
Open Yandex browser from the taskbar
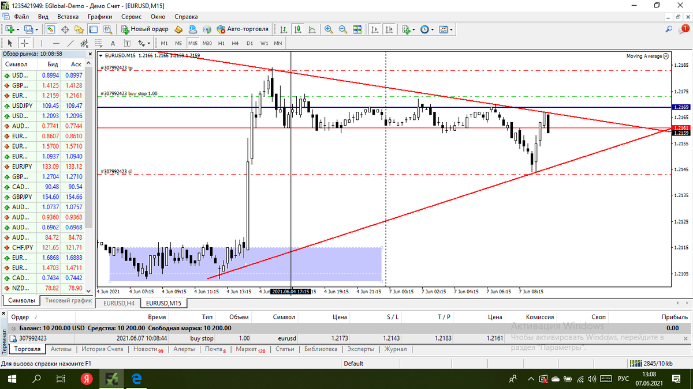[87, 379]
